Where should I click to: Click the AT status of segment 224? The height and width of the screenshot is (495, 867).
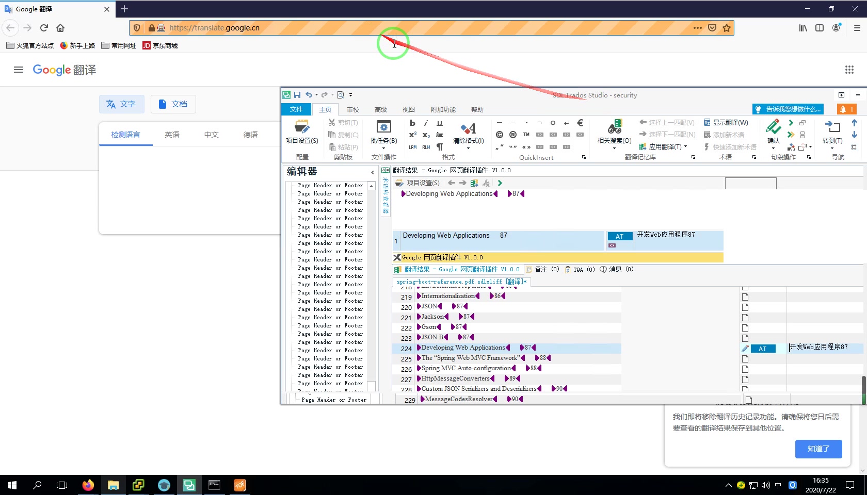763,349
